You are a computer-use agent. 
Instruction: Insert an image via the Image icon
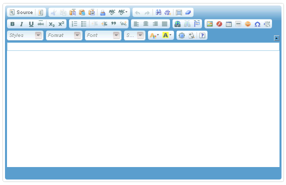(210, 24)
